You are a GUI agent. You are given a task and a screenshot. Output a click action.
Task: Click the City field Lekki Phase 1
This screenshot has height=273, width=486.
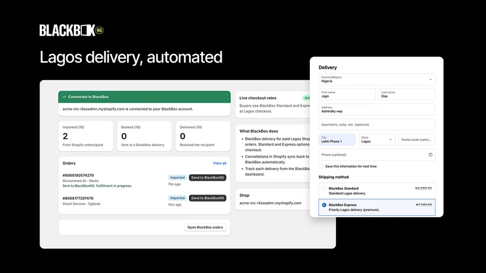coord(337,140)
